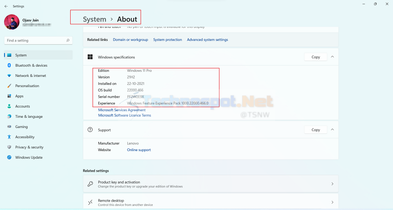Open Accessibility settings

point(38,137)
